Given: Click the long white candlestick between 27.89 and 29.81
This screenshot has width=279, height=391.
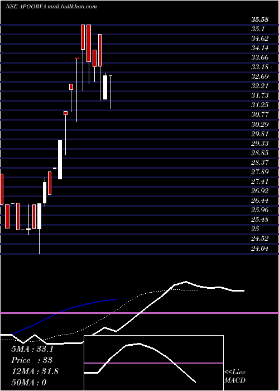Looking at the screenshot, I should (60, 160).
